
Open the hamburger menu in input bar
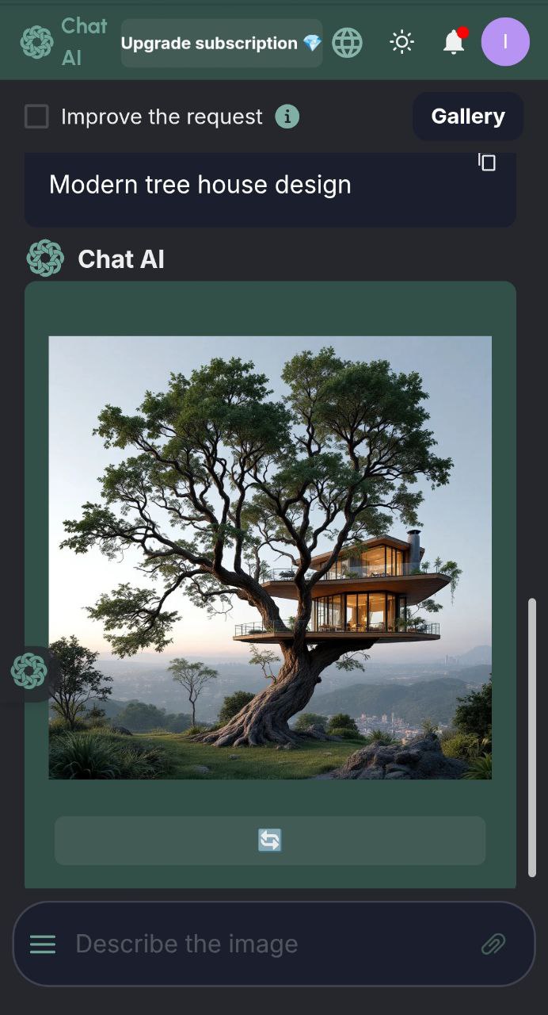(x=43, y=944)
